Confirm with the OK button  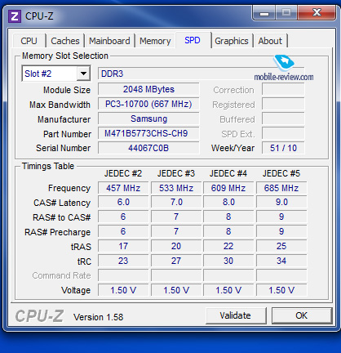pos(302,315)
